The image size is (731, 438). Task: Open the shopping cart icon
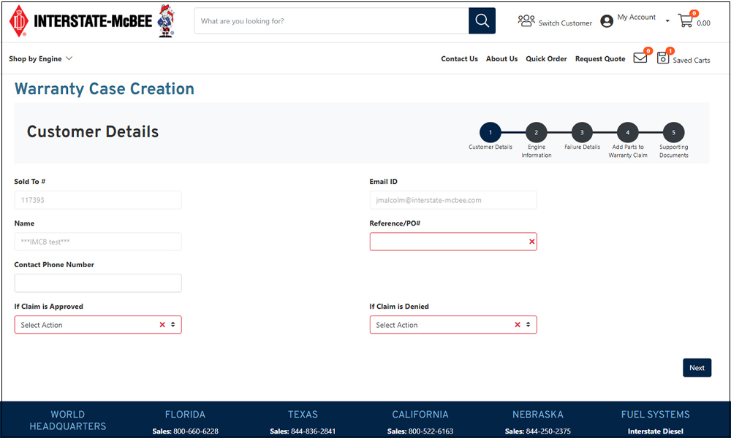point(686,20)
